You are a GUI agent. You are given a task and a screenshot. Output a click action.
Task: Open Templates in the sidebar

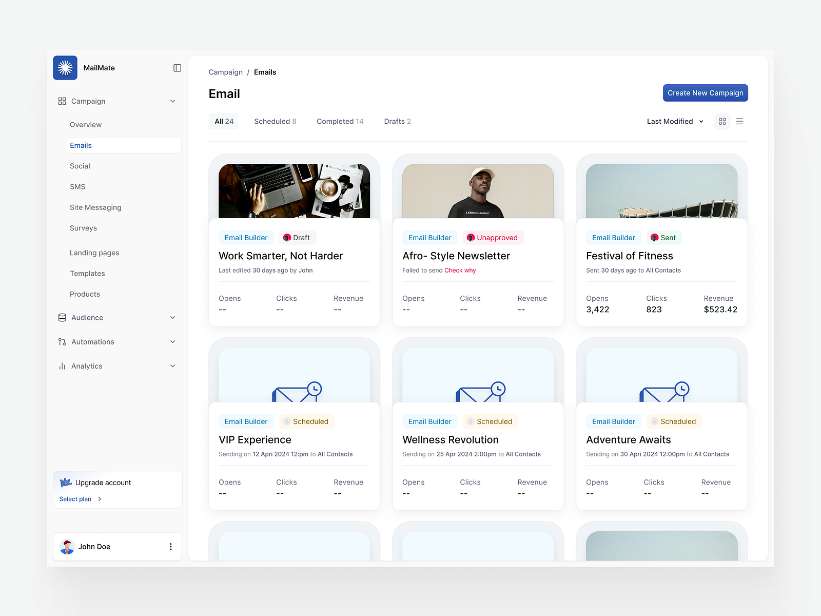pos(87,274)
